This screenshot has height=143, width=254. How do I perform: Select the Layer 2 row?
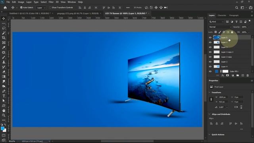click(x=229, y=62)
